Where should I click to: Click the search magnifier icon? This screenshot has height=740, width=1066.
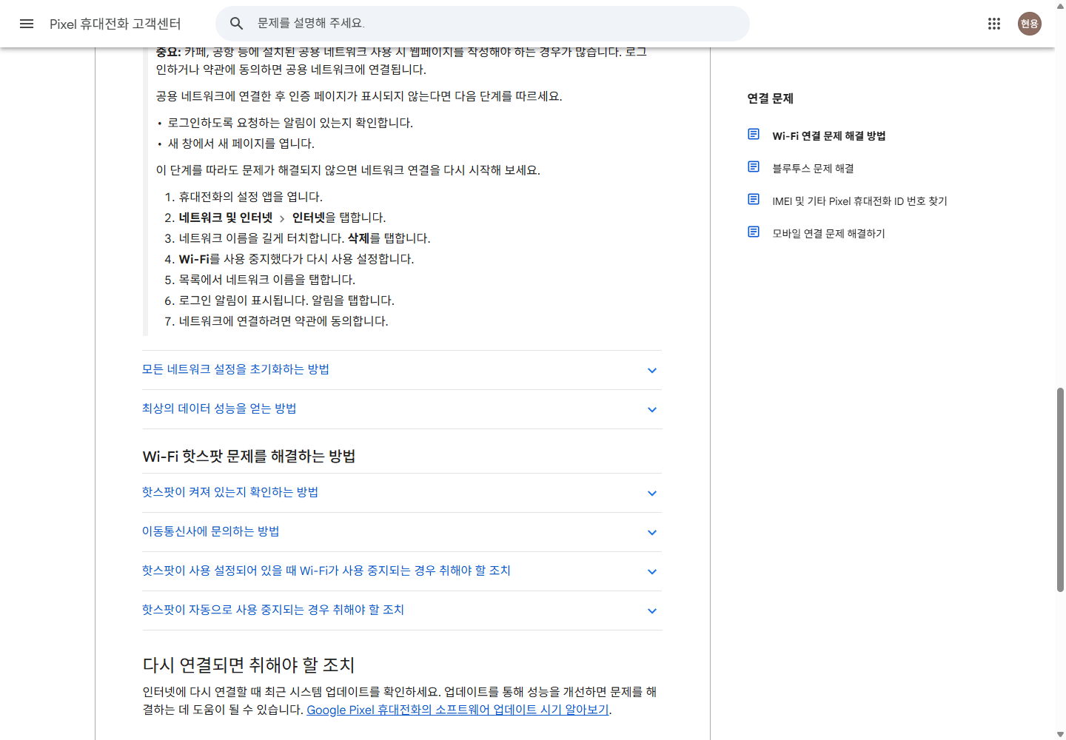point(236,24)
